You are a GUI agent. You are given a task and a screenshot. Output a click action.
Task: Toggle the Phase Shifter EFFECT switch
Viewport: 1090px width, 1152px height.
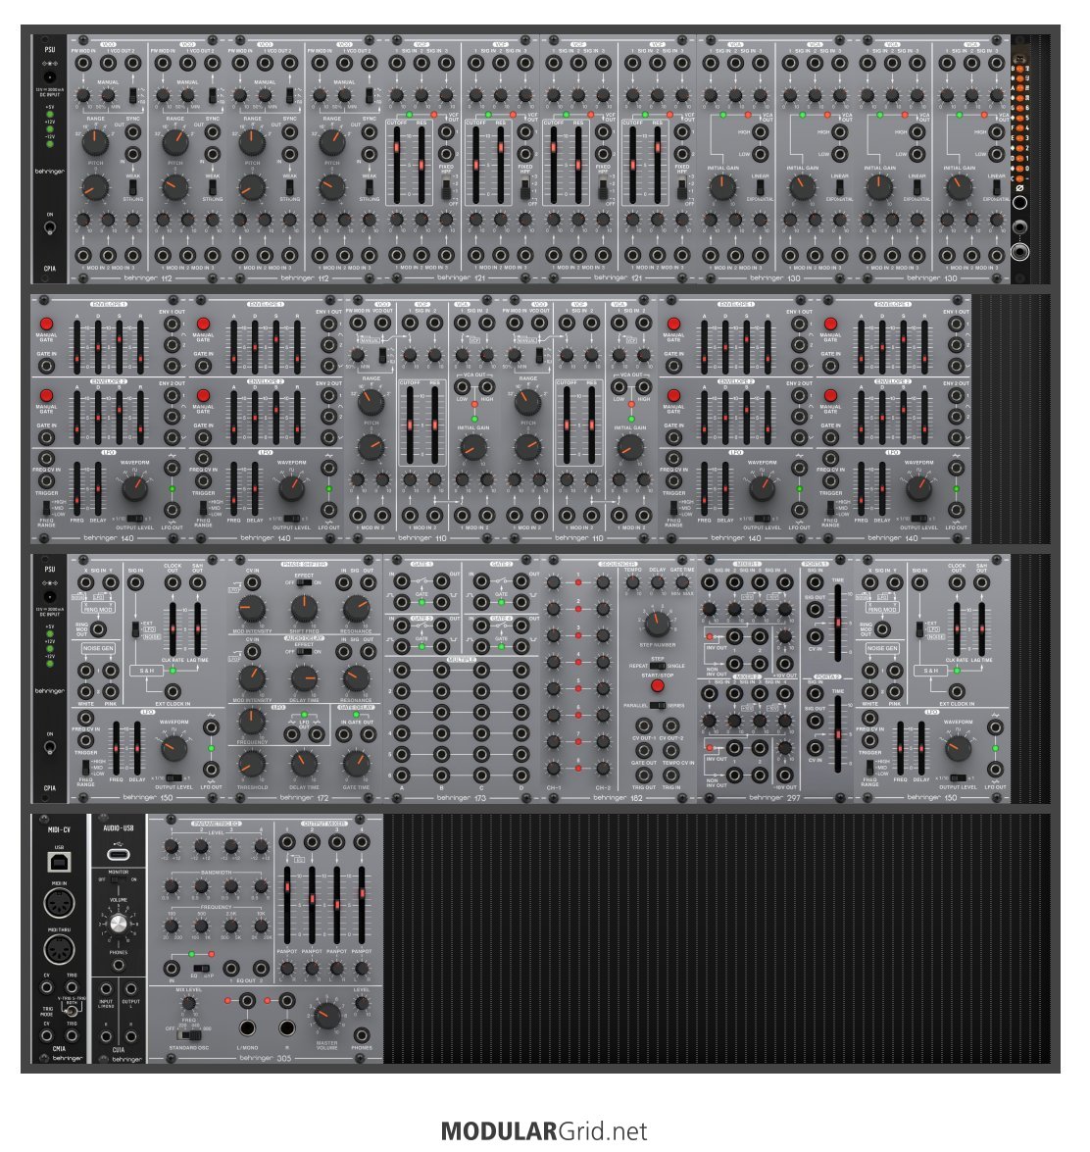(303, 582)
